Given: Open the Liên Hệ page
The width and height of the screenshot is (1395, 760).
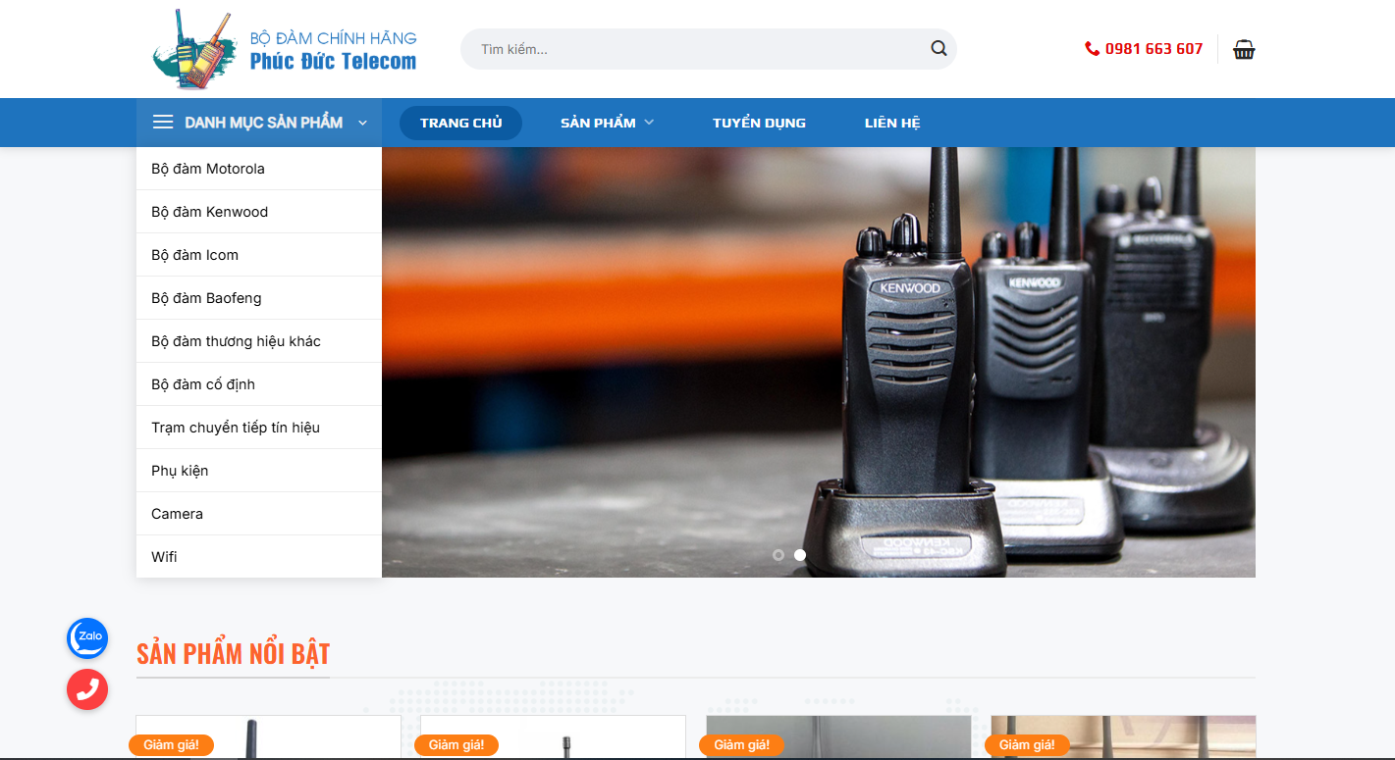Looking at the screenshot, I should (891, 123).
